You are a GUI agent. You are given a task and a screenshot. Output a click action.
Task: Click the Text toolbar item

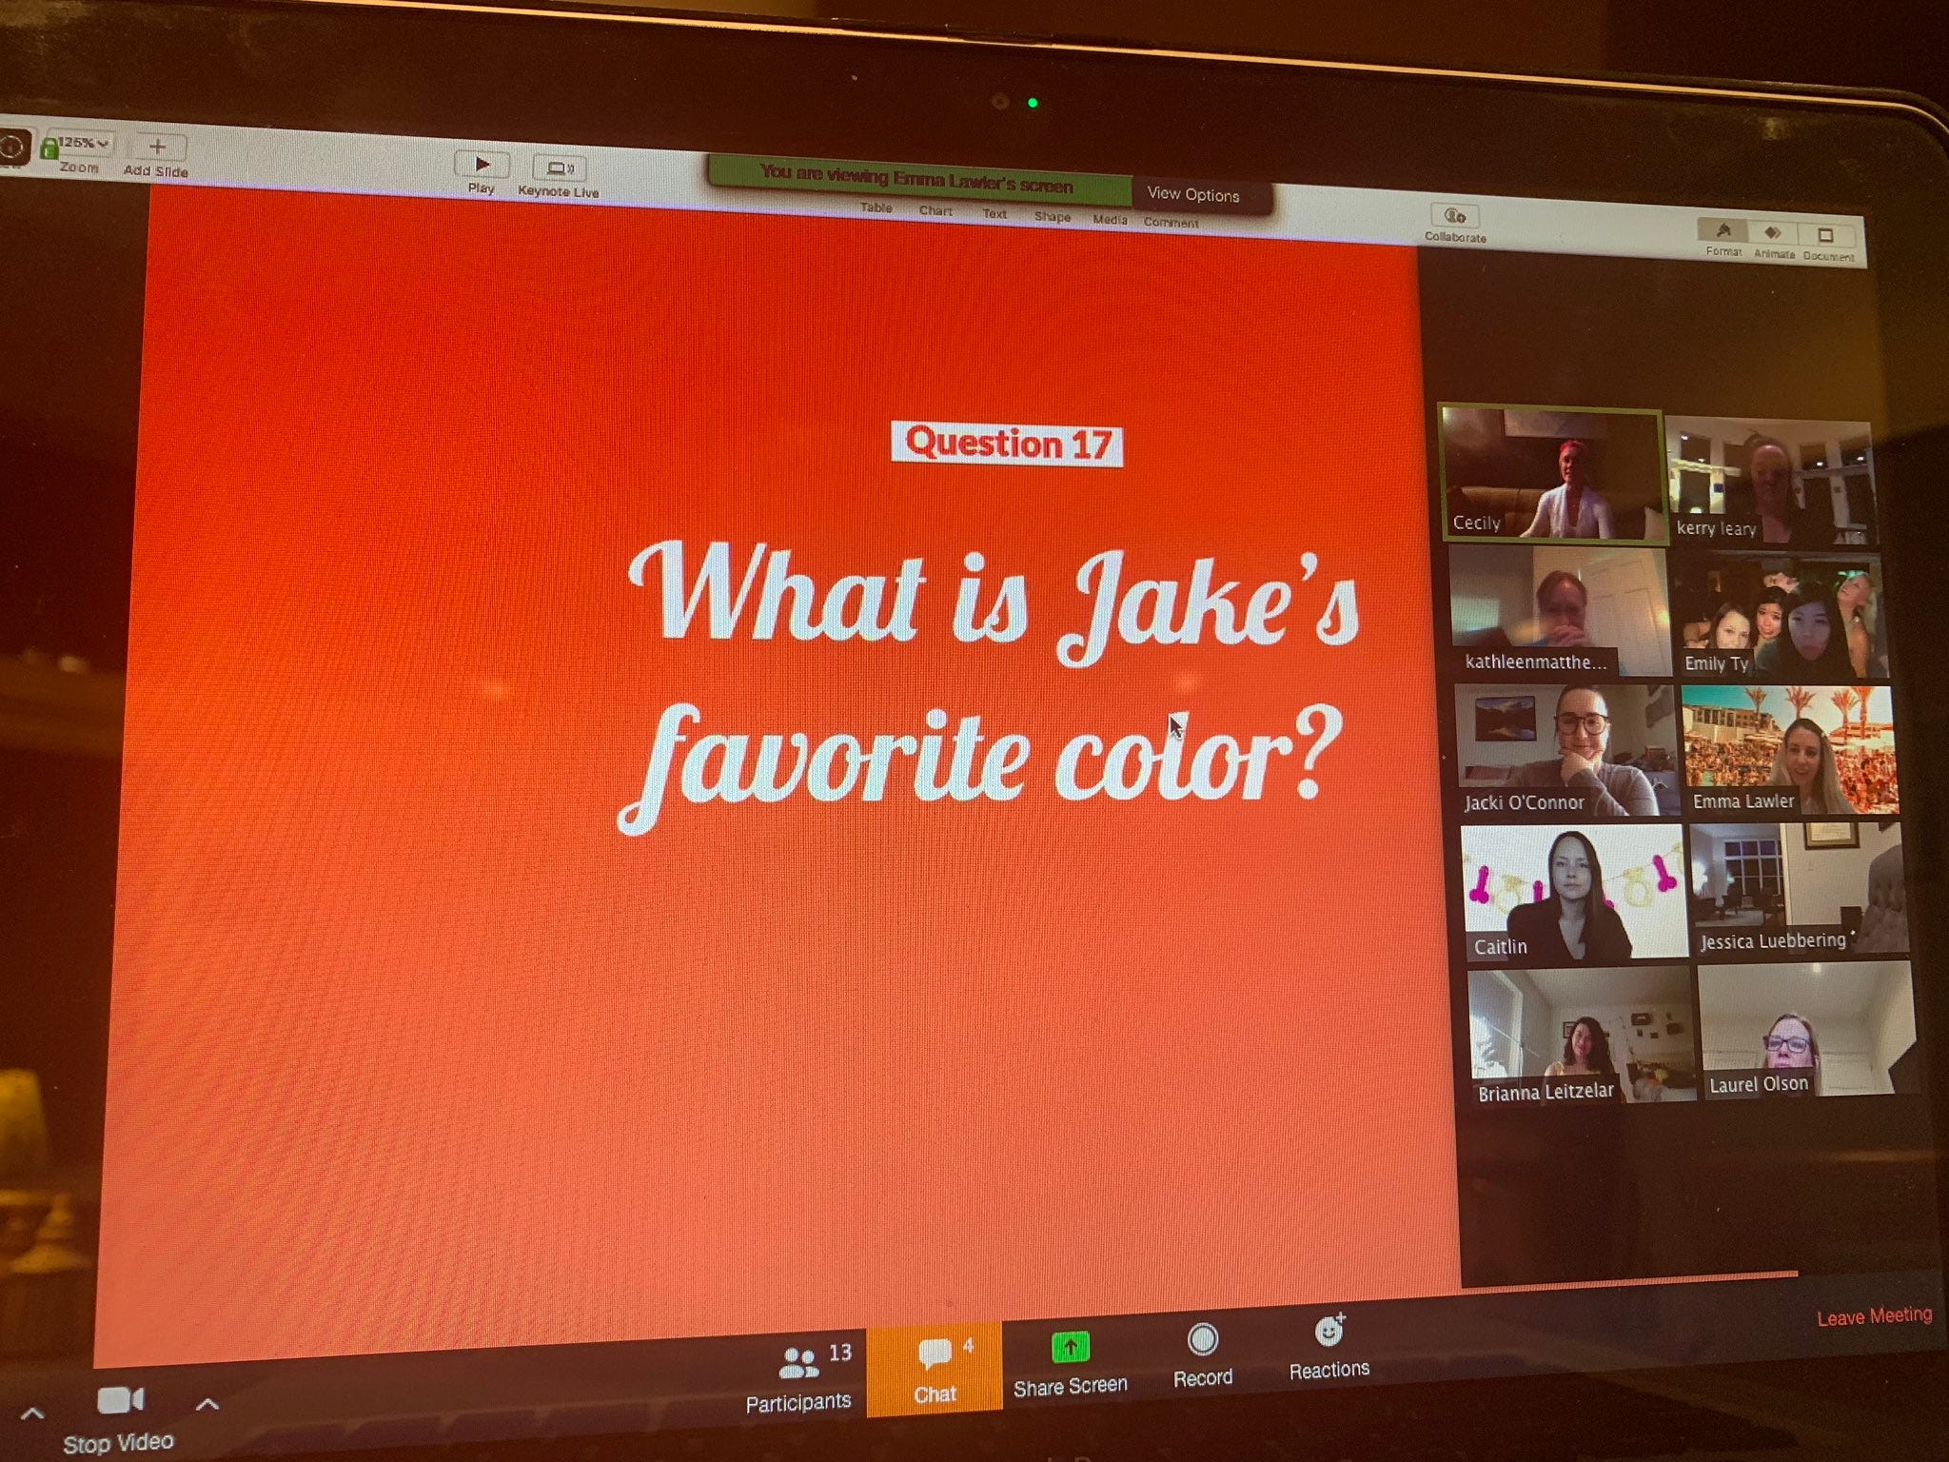tap(994, 213)
